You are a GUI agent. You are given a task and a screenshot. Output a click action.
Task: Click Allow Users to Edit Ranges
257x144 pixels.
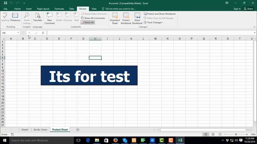click(159, 18)
